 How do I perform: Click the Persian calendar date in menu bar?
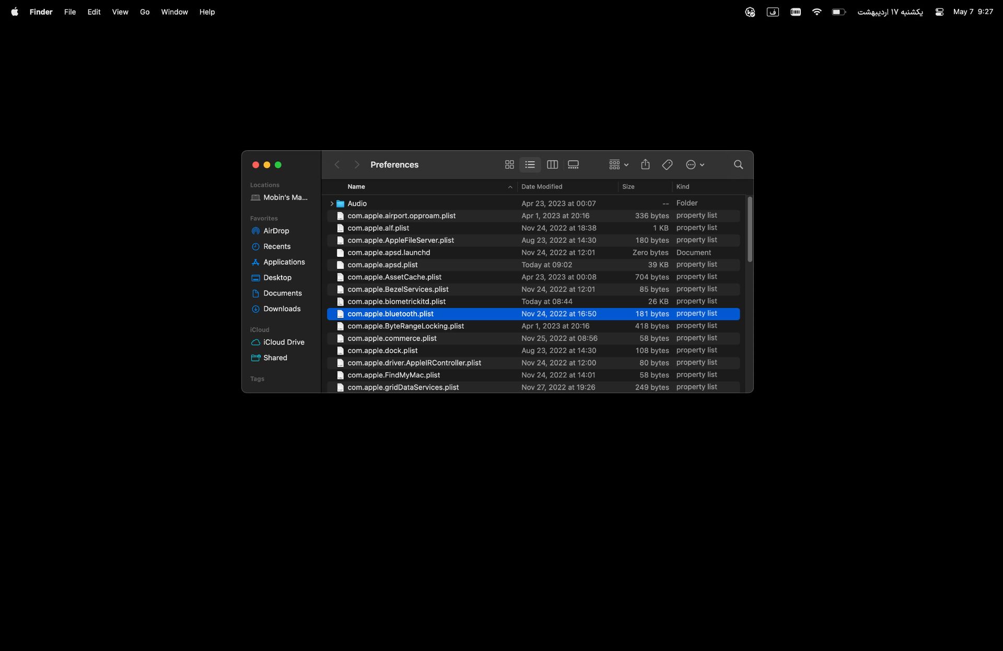890,11
